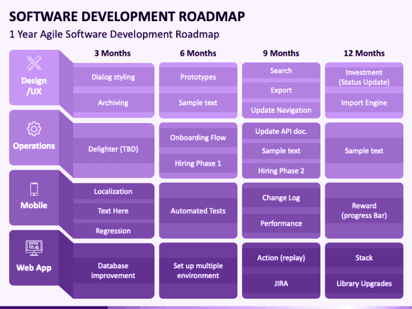Select the Delighter (TBD) cell

coord(113,149)
